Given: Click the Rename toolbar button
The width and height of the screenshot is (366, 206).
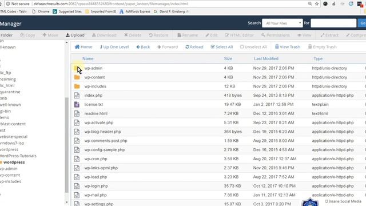Looking at the screenshot, I should tap(188, 35).
